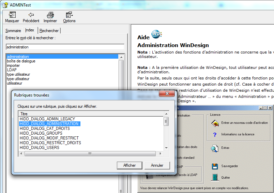Screen dimensions: 274x193
Task: Select the 'importer' index entry
Action: point(62,65)
